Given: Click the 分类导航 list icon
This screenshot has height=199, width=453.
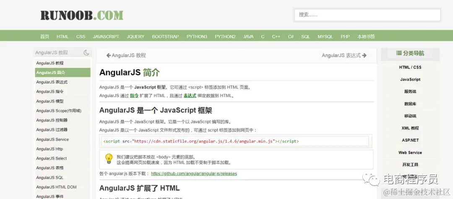Looking at the screenshot, I should tap(399, 53).
